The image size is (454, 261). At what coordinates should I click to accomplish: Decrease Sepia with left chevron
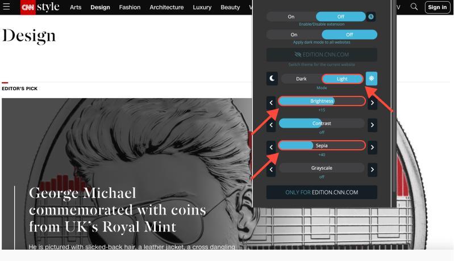coord(271,147)
